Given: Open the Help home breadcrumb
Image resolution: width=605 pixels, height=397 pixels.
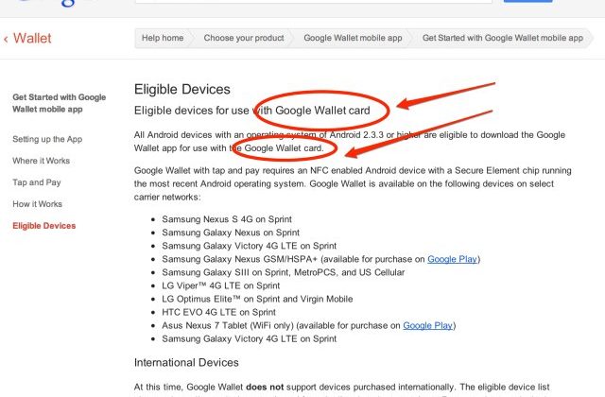Looking at the screenshot, I should 163,38.
